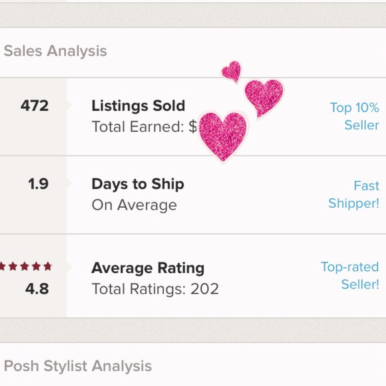
Task: Click the Days to Ship title
Action: pos(138,184)
